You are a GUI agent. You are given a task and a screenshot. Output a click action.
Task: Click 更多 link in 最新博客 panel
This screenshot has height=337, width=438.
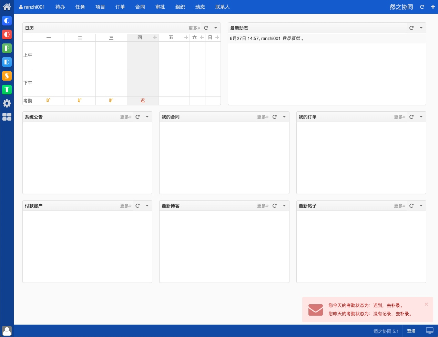263,206
